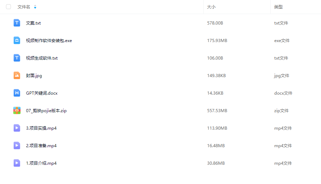Open the file GPT关键词.docx

pos(41,93)
